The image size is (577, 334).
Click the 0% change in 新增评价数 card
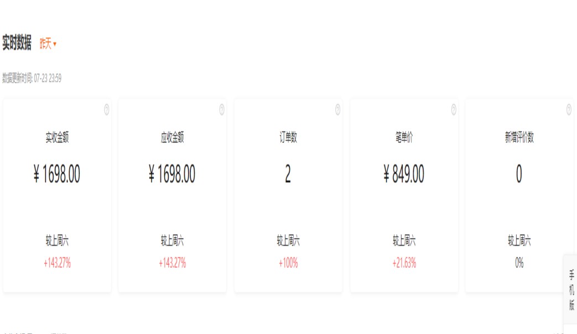[519, 263]
